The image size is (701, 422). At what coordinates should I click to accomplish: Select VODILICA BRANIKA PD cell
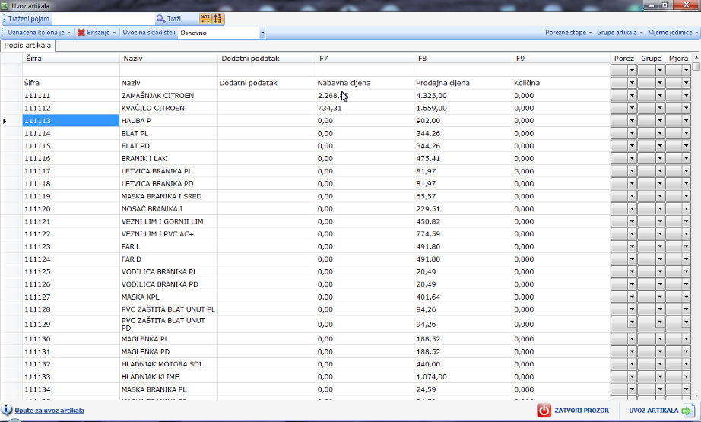tap(169, 284)
